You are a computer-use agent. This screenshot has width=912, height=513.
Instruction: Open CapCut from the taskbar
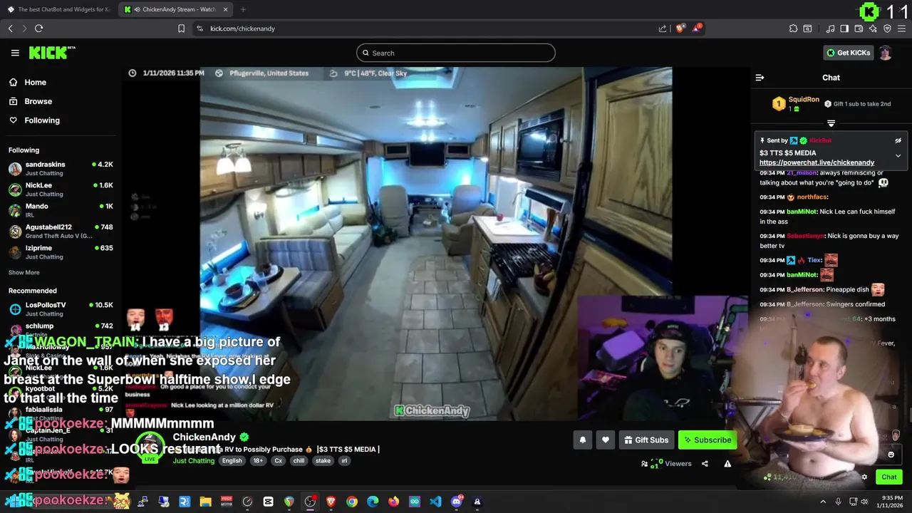coord(268,502)
